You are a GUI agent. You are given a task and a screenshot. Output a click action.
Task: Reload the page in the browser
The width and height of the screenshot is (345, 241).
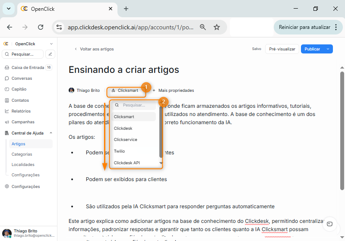point(41,27)
